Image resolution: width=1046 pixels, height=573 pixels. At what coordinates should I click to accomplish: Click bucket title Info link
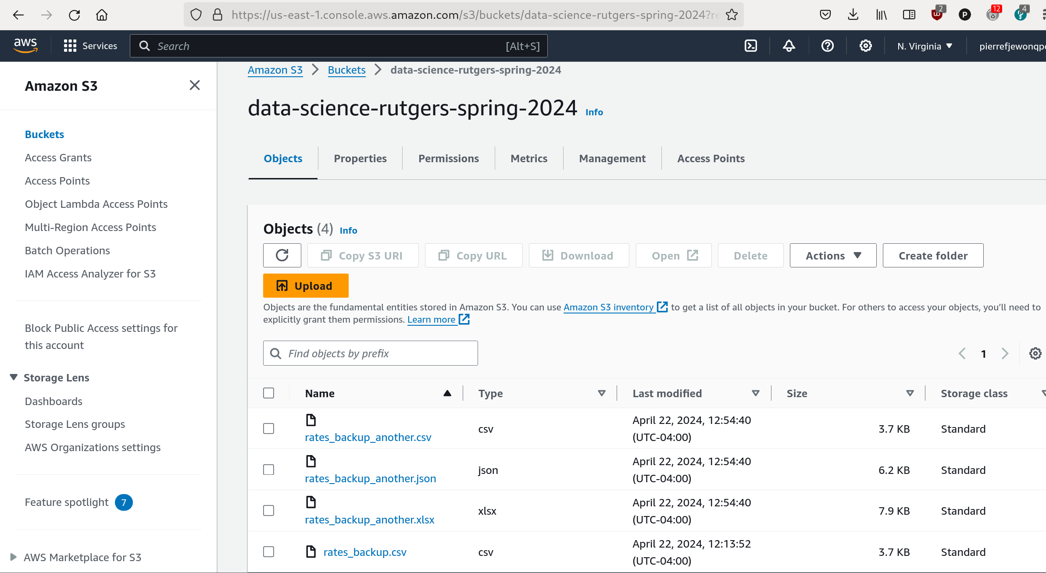[594, 112]
